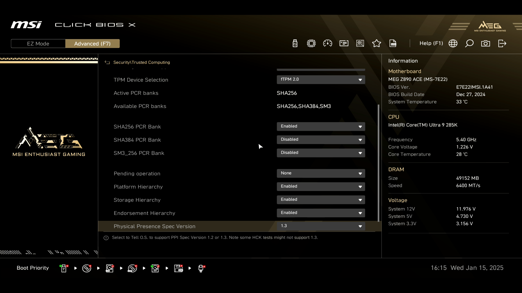Expand SHA256 PCR Bank dropdown

pos(321,126)
